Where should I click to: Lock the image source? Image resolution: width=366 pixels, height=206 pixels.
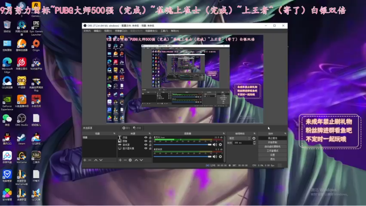click(150, 141)
